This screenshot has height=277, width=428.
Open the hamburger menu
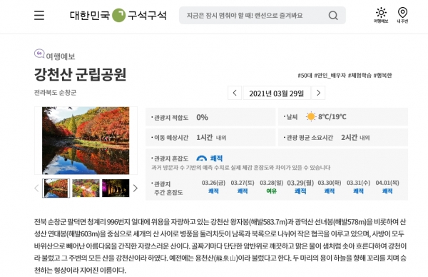[x=39, y=15]
